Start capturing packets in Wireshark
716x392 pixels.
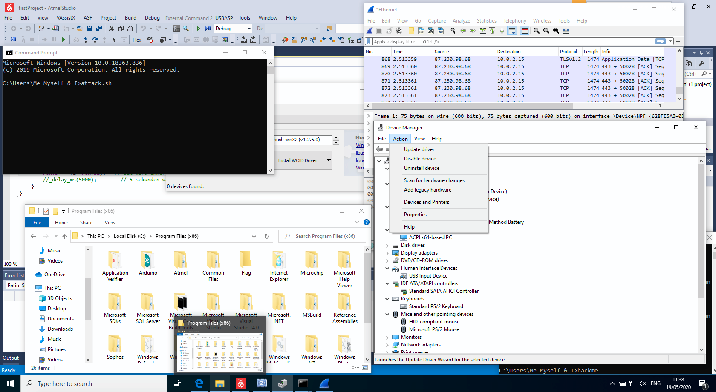(x=370, y=31)
